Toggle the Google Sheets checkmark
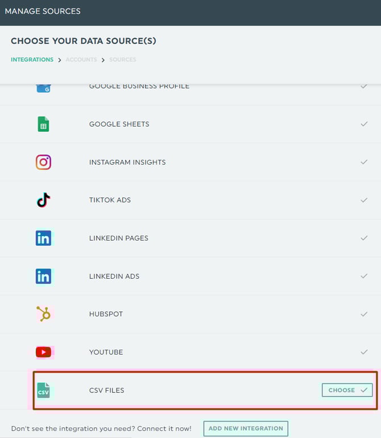The height and width of the screenshot is (438, 381). 364,124
